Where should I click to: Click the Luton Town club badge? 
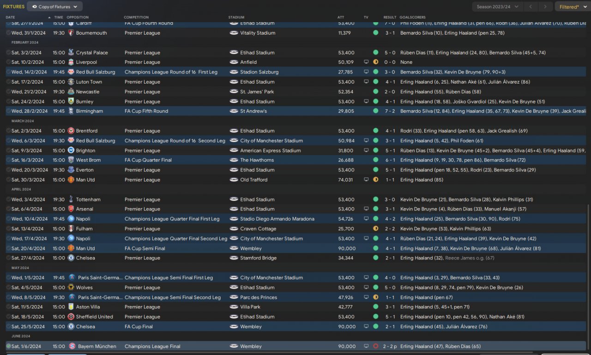point(71,82)
